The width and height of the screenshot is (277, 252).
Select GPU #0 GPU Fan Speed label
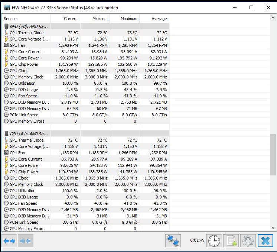(x=23, y=96)
